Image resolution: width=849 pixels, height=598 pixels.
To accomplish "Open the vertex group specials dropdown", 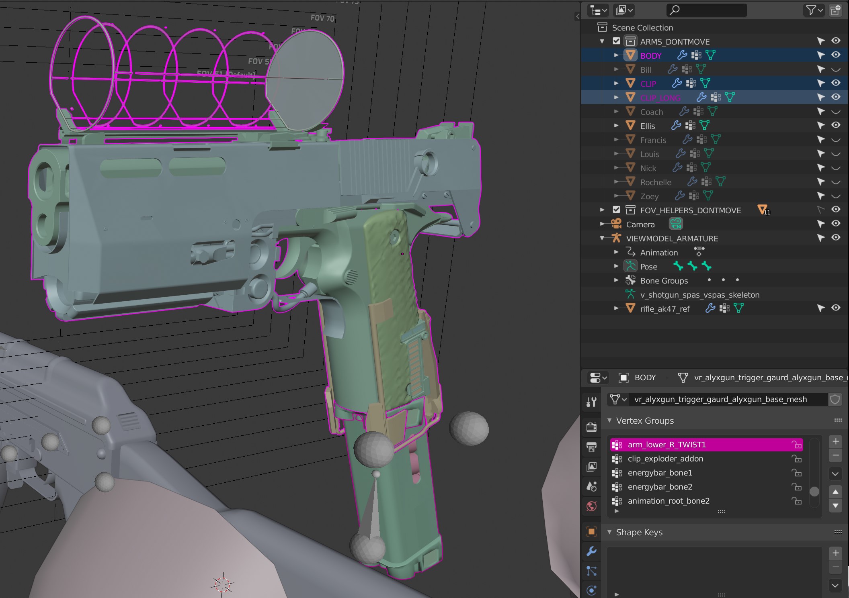I will 835,474.
